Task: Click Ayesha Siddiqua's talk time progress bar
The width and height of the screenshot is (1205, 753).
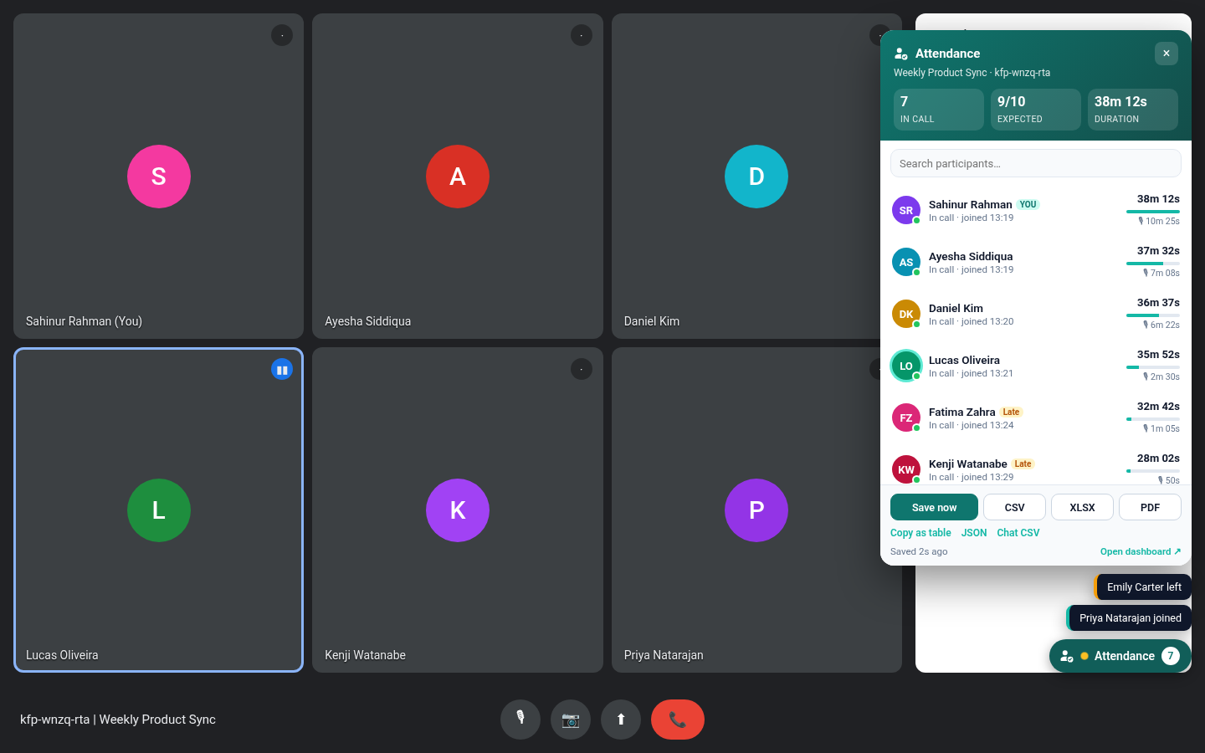Action: pos(1153,264)
